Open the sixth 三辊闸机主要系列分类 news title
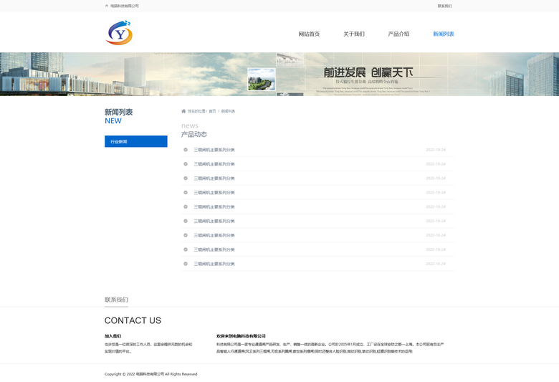 (214, 221)
